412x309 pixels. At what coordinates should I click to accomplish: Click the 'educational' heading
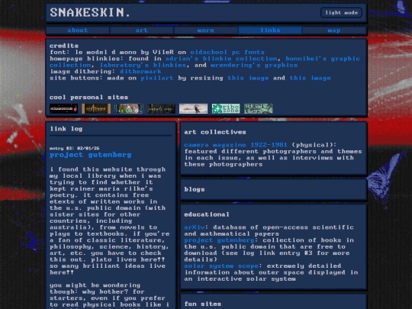207,214
